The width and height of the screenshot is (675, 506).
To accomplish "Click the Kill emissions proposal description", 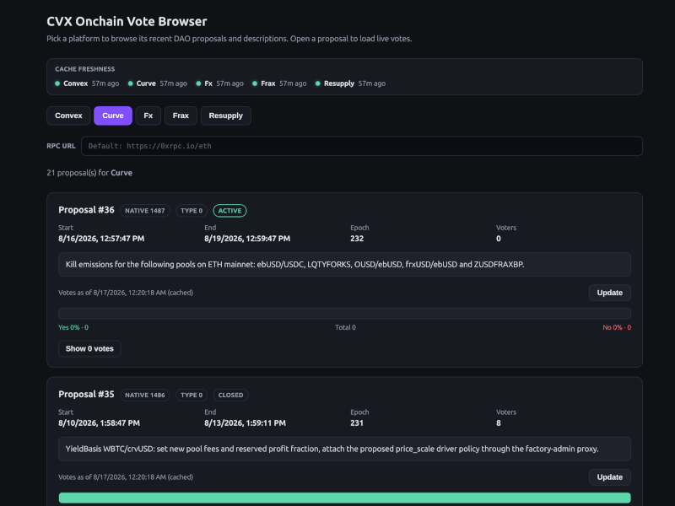I will click(x=345, y=265).
